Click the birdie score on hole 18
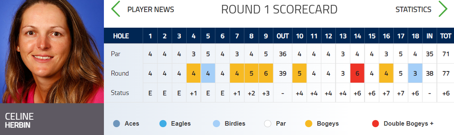The height and width of the screenshot is (135, 454). click(x=415, y=73)
